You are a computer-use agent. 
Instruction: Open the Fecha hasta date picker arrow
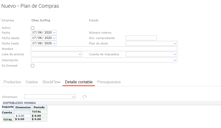pyautogui.click(x=54, y=43)
